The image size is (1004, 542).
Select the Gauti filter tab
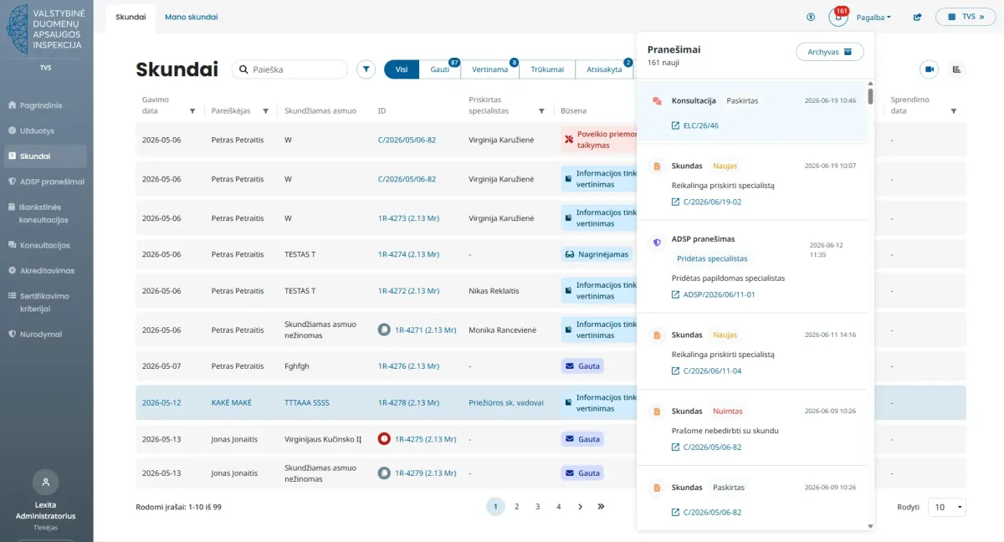click(x=440, y=69)
